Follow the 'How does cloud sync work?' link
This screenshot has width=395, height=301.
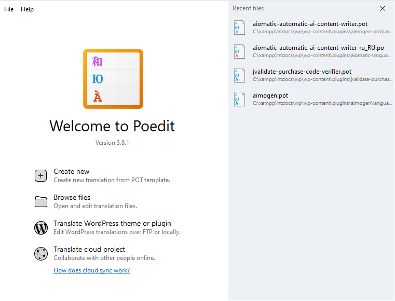[91, 270]
